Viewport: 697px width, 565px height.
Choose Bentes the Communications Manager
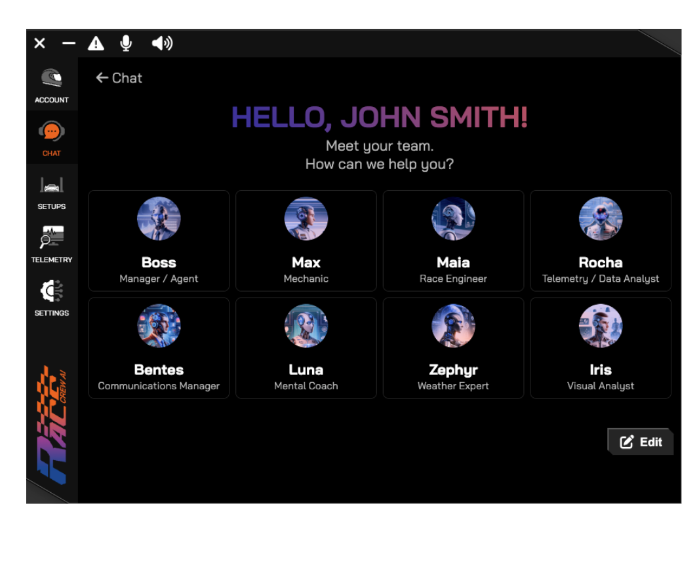click(x=159, y=348)
